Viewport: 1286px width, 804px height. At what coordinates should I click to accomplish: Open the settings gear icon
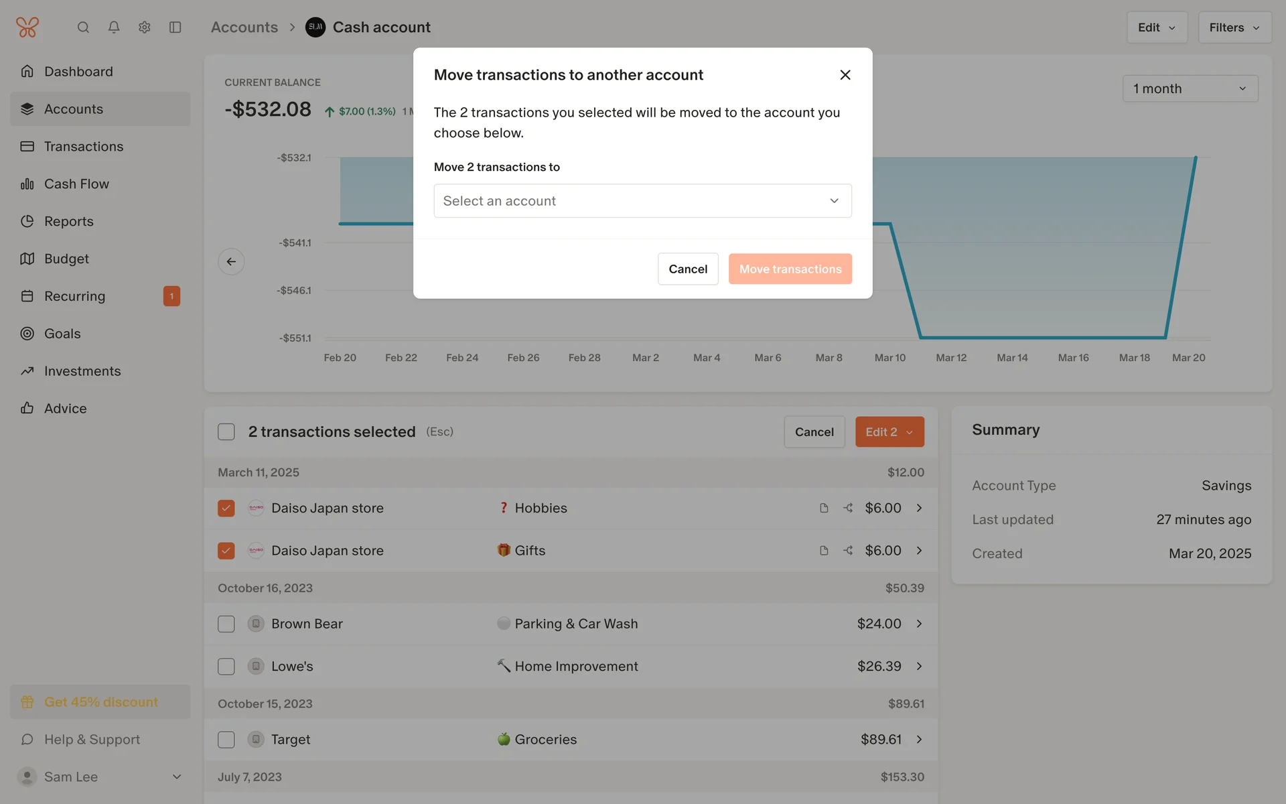click(145, 27)
